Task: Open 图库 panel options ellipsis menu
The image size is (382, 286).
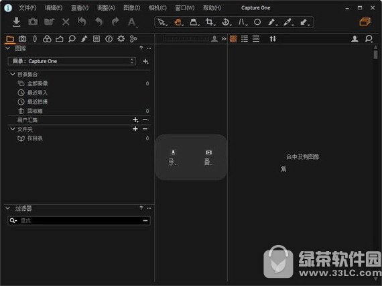Action: click(149, 48)
